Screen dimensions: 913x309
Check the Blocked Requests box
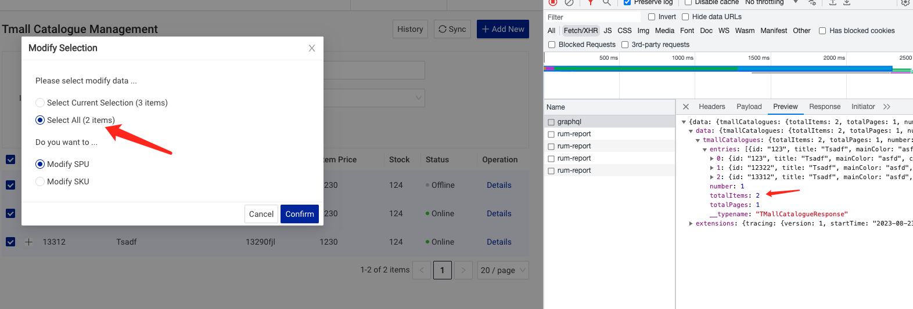click(x=552, y=45)
